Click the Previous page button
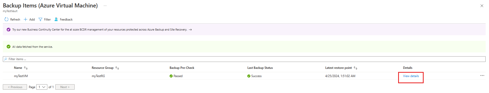The width and height of the screenshot is (489, 93). click(15, 87)
